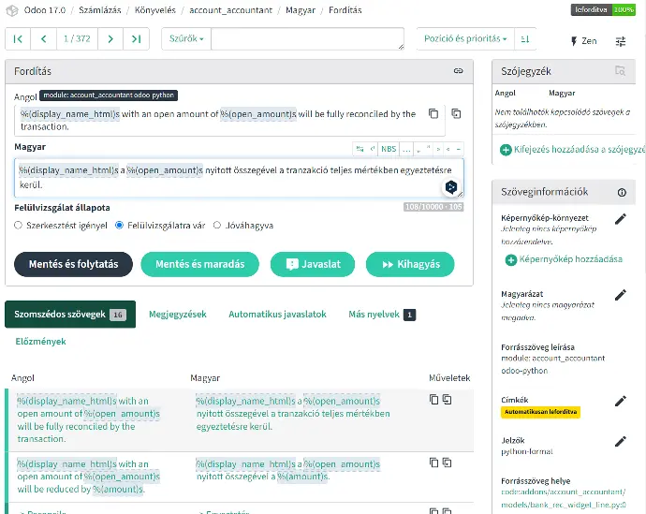646x514 pixels.
Task: Click the assistant icon inside the translation box
Action: (451, 187)
